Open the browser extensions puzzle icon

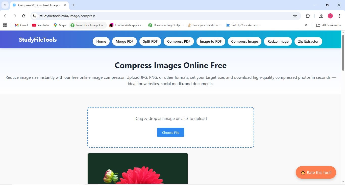click(x=308, y=16)
